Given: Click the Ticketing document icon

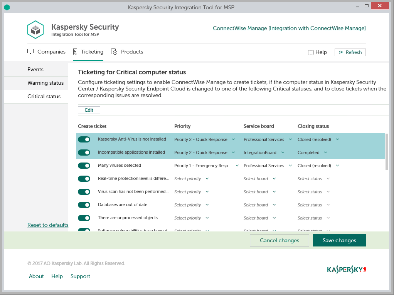Looking at the screenshot, I should click(x=76, y=52).
